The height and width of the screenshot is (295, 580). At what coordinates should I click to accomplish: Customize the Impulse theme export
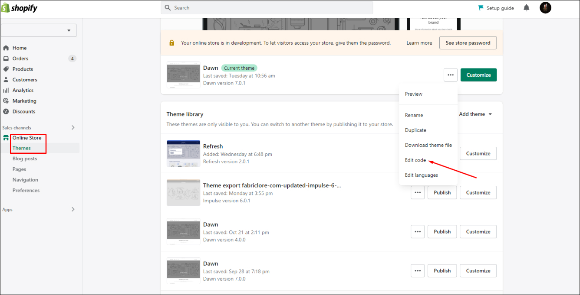click(x=478, y=192)
